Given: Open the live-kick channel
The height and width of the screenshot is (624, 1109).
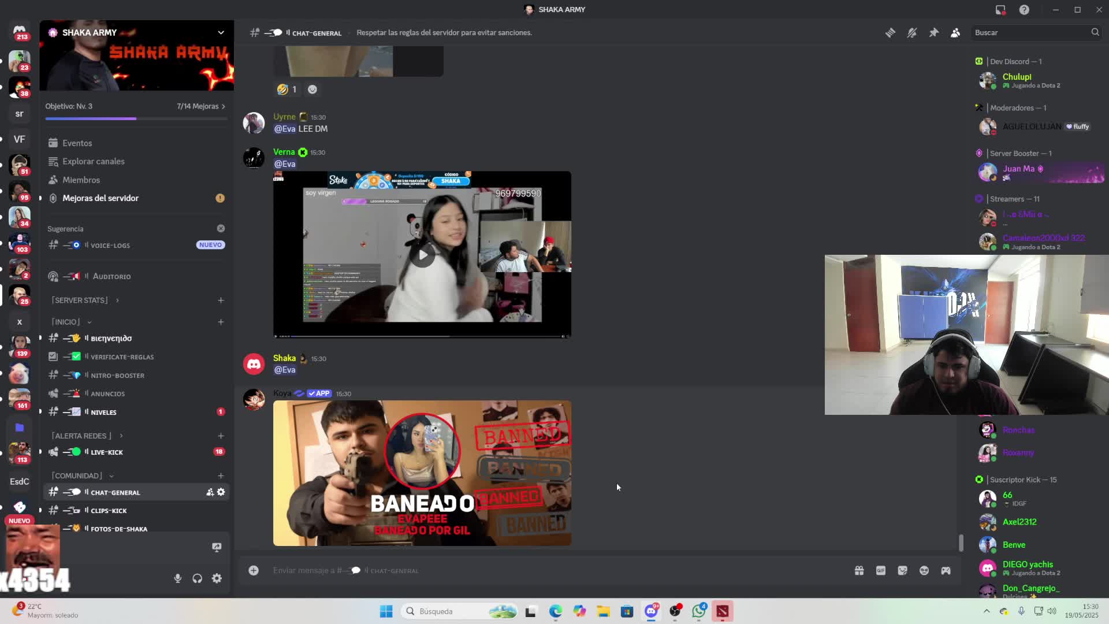Looking at the screenshot, I should point(136,452).
